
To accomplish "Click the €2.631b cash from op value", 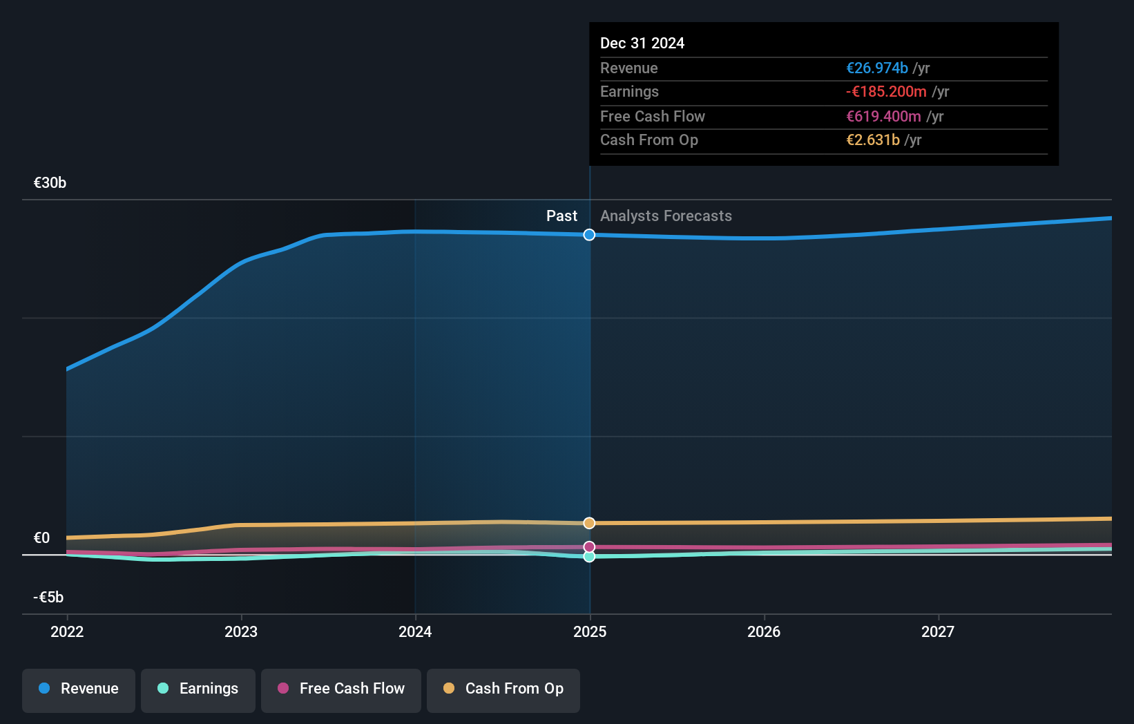I will coord(873,140).
